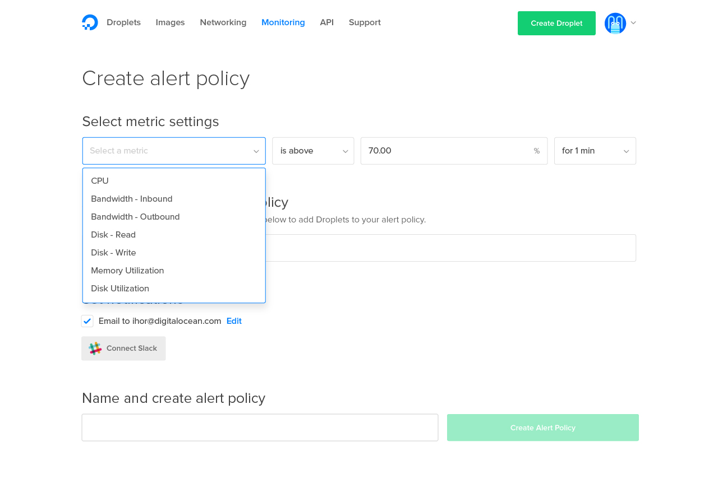Click the Edit link beside email

tap(234, 321)
